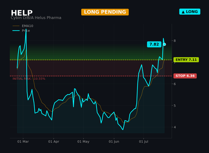This screenshot has height=153, width=209.
Task: Click the INITIAL RISK -10.55% label
Action: (29, 79)
